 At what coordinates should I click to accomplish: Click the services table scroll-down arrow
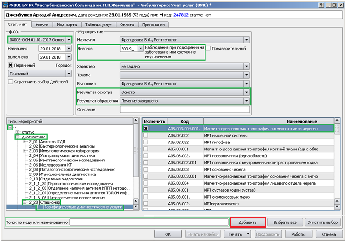[x=337, y=206]
